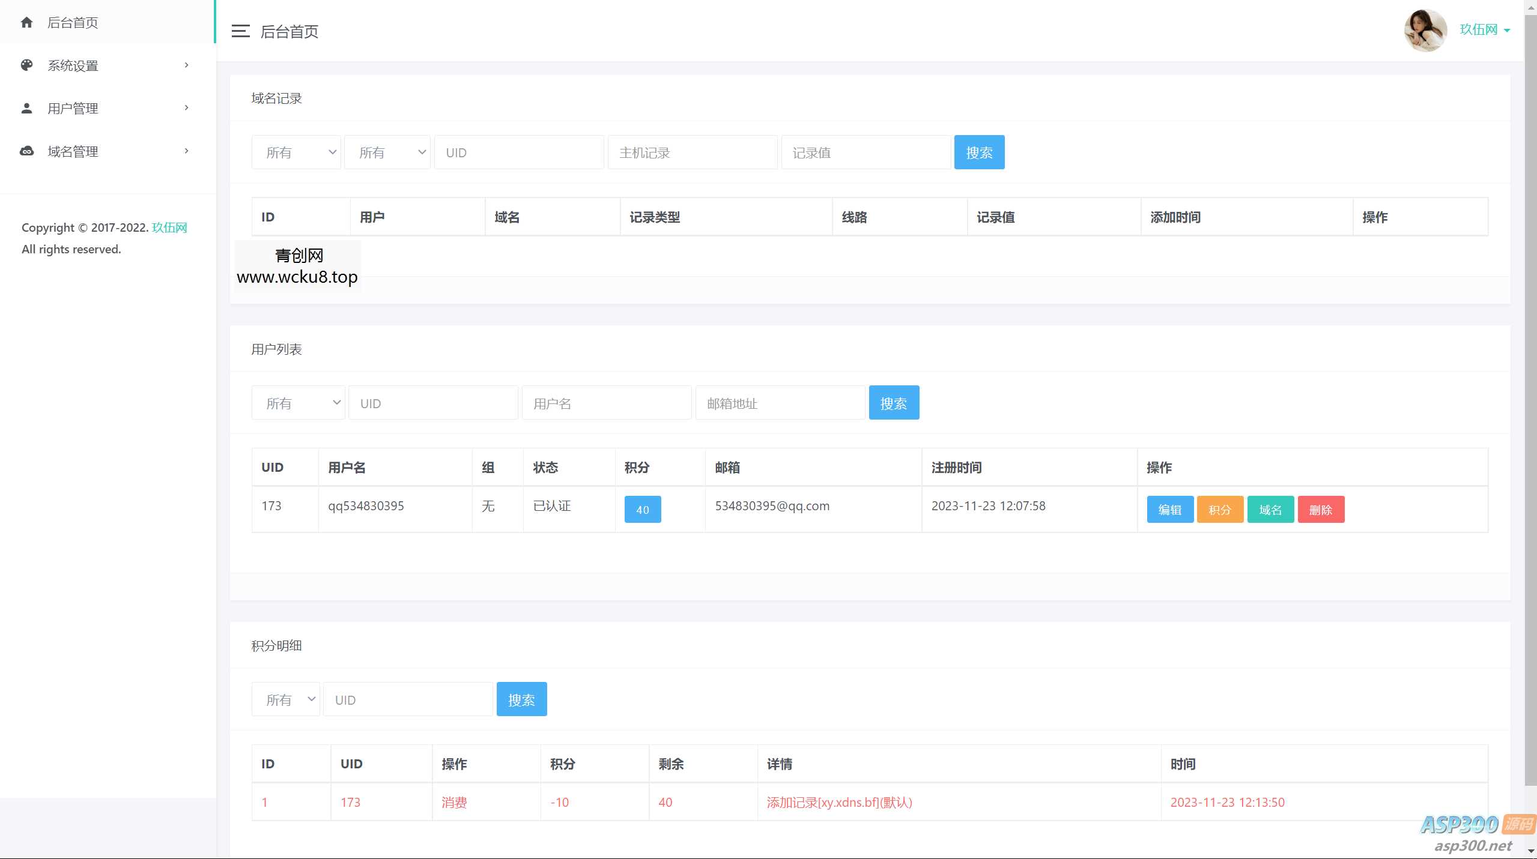Select the 后台首页 sidebar menu item
The height and width of the screenshot is (859, 1537).
click(x=73, y=23)
